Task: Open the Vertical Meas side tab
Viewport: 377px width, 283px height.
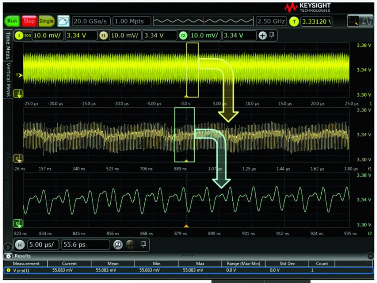Action: [8, 79]
